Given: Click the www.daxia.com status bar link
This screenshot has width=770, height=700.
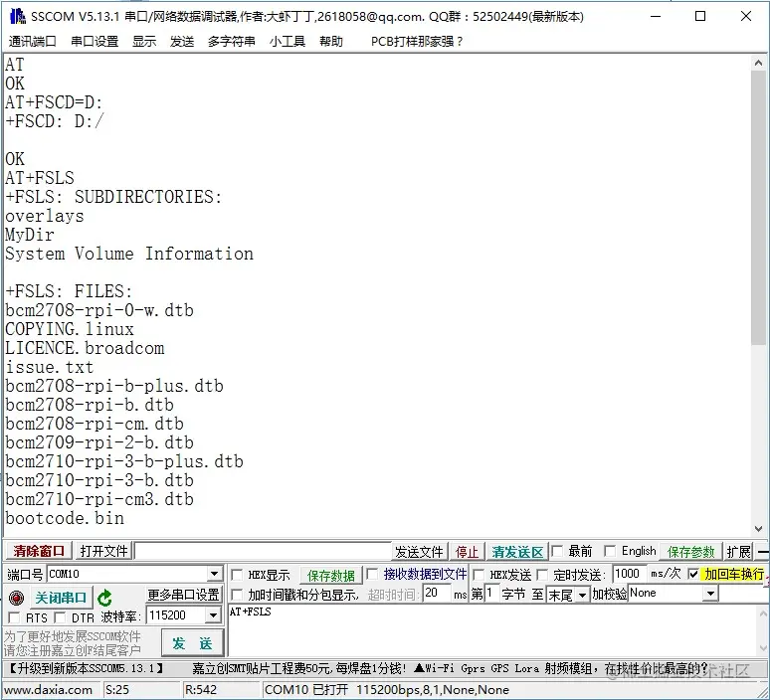Looking at the screenshot, I should click(48, 690).
